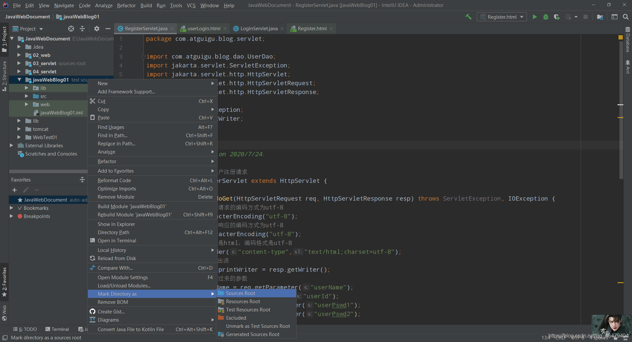Select Scratches and Consoles node
This screenshot has width=632, height=342.
coord(51,154)
